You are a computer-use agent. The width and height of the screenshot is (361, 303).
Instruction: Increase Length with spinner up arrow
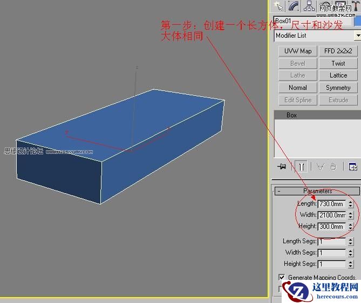(x=350, y=202)
